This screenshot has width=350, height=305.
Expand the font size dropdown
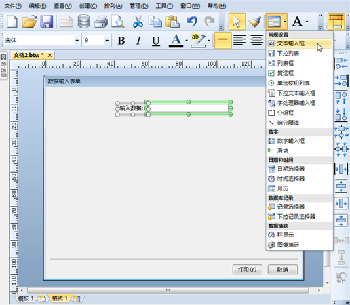click(x=107, y=41)
